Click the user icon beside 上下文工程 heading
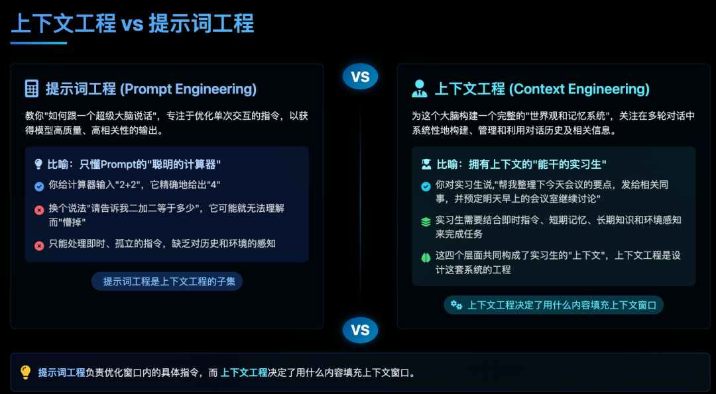Viewport: 716px width, 394px height. click(420, 89)
